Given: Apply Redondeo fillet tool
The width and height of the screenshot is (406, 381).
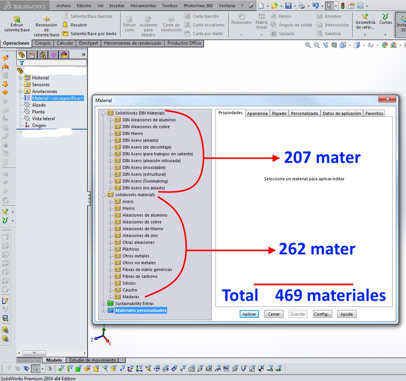Looking at the screenshot, I should point(241,19).
